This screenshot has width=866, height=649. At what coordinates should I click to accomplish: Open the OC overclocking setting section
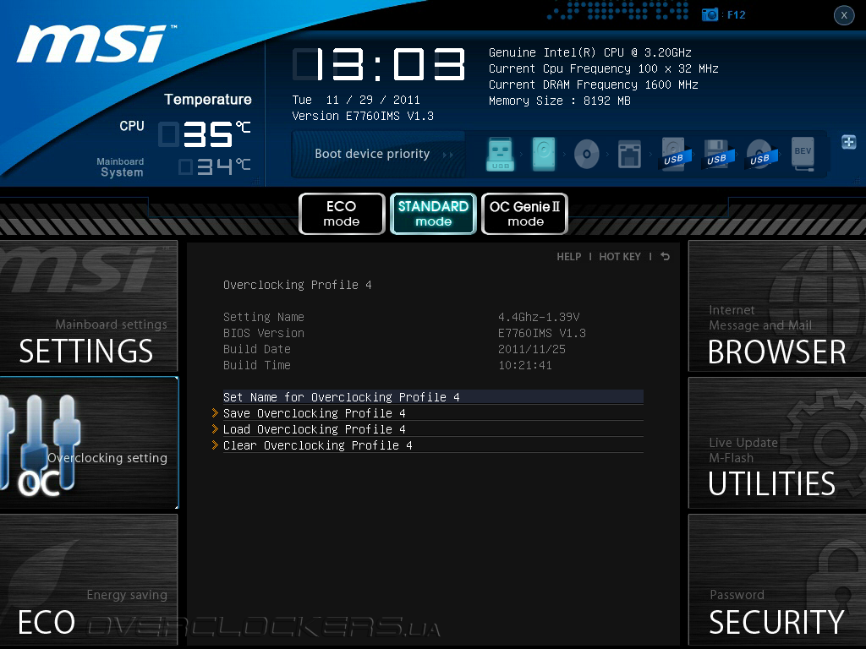(x=88, y=443)
